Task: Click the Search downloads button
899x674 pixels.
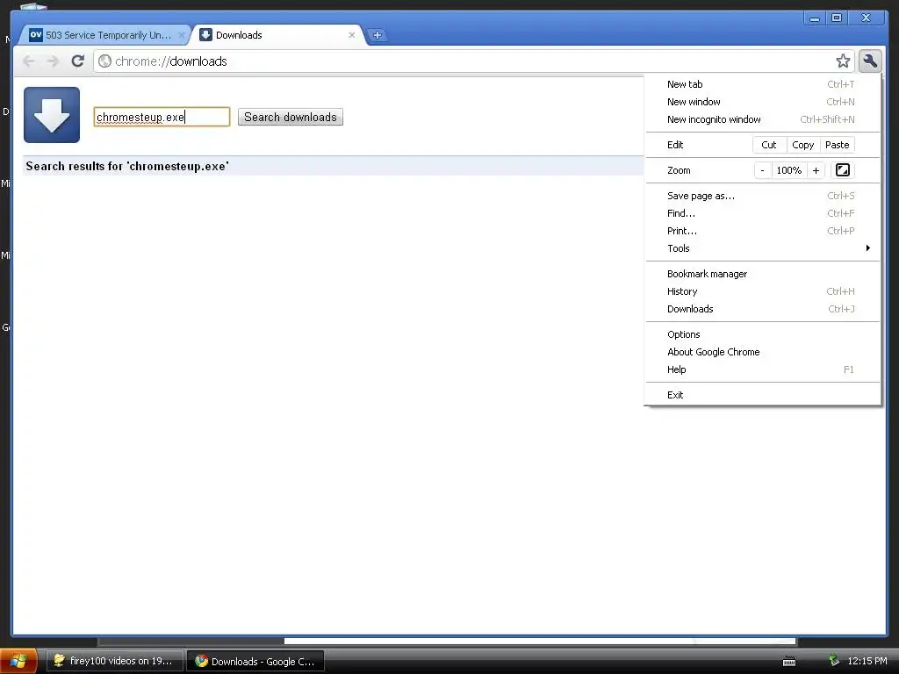Action: pyautogui.click(x=290, y=117)
